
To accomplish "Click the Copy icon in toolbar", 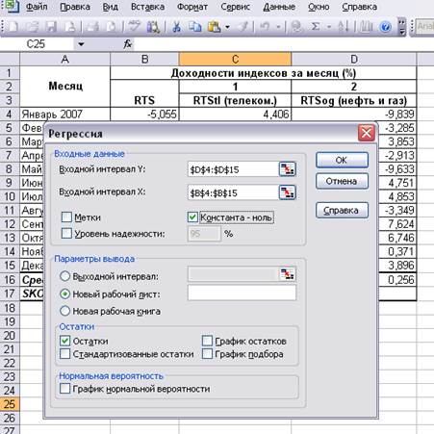I will point(194,27).
